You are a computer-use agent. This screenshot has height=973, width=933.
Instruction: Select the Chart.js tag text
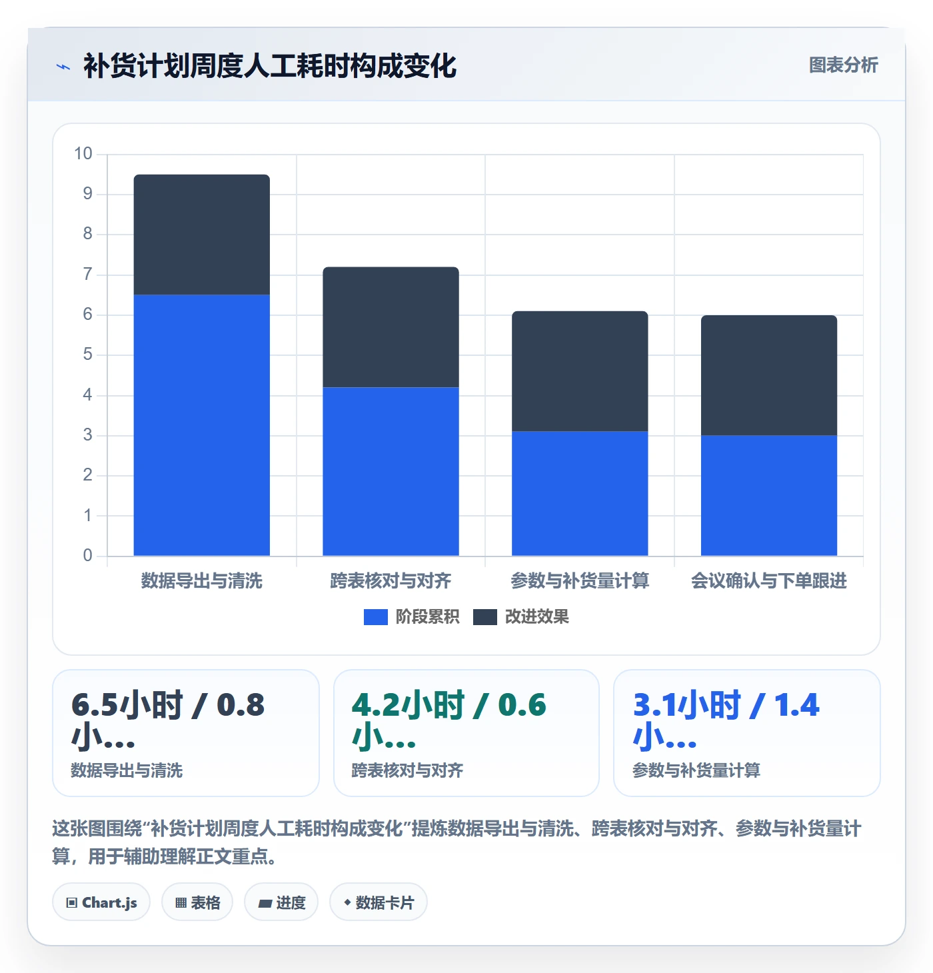(109, 903)
